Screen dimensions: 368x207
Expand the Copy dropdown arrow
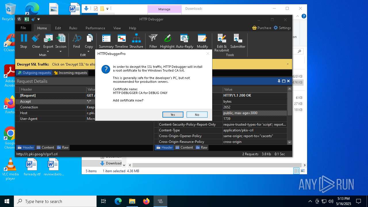tap(89, 51)
